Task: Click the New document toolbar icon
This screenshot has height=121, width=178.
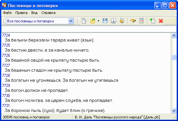Action: (x=84, y=21)
